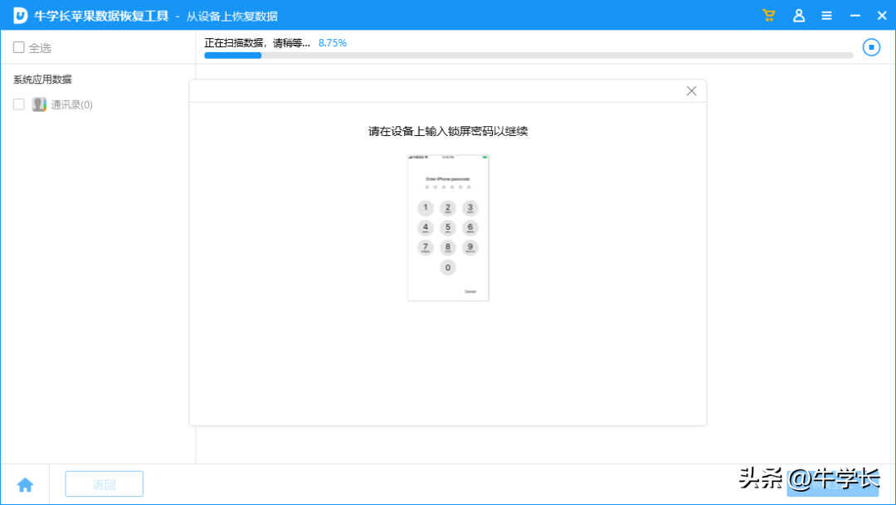Viewport: 896px width, 505px height.
Task: Click the user account icon
Action: 798,16
